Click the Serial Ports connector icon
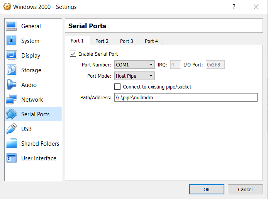This screenshot has width=268, height=199. tap(11, 114)
